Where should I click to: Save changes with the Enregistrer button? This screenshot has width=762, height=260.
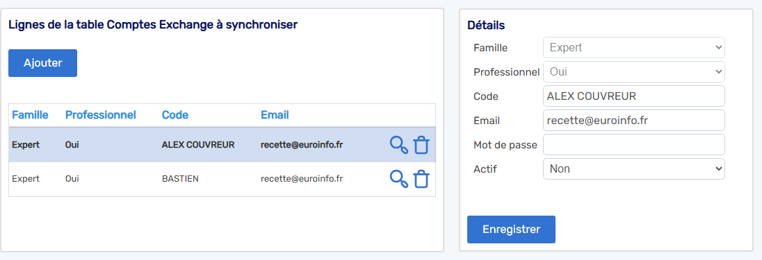click(x=511, y=229)
